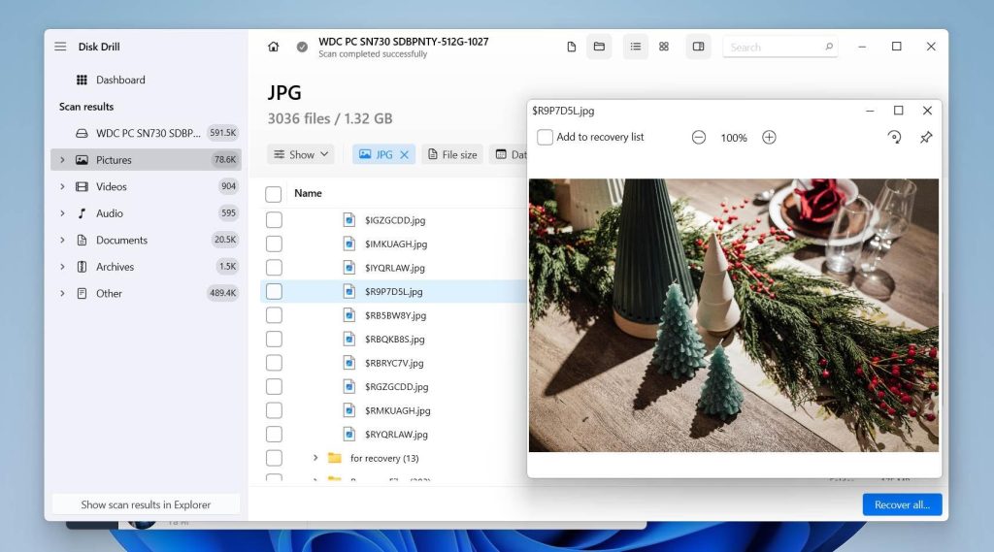Open the Disk Drill hamburger menu
The height and width of the screenshot is (552, 994).
[60, 47]
